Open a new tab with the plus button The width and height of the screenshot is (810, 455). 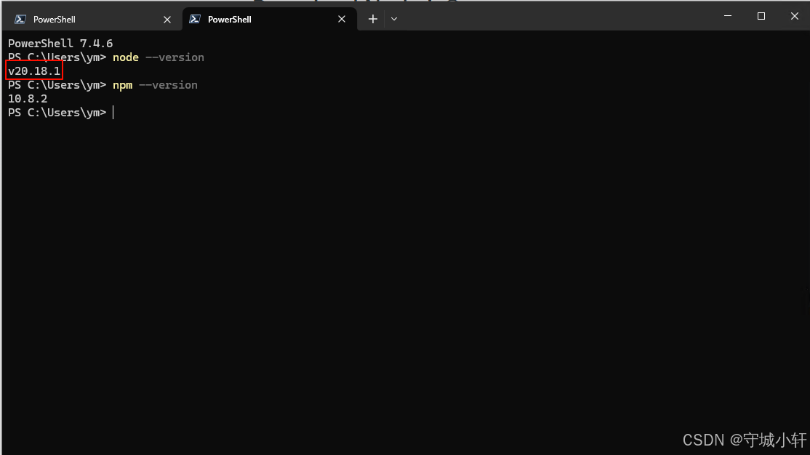click(372, 19)
